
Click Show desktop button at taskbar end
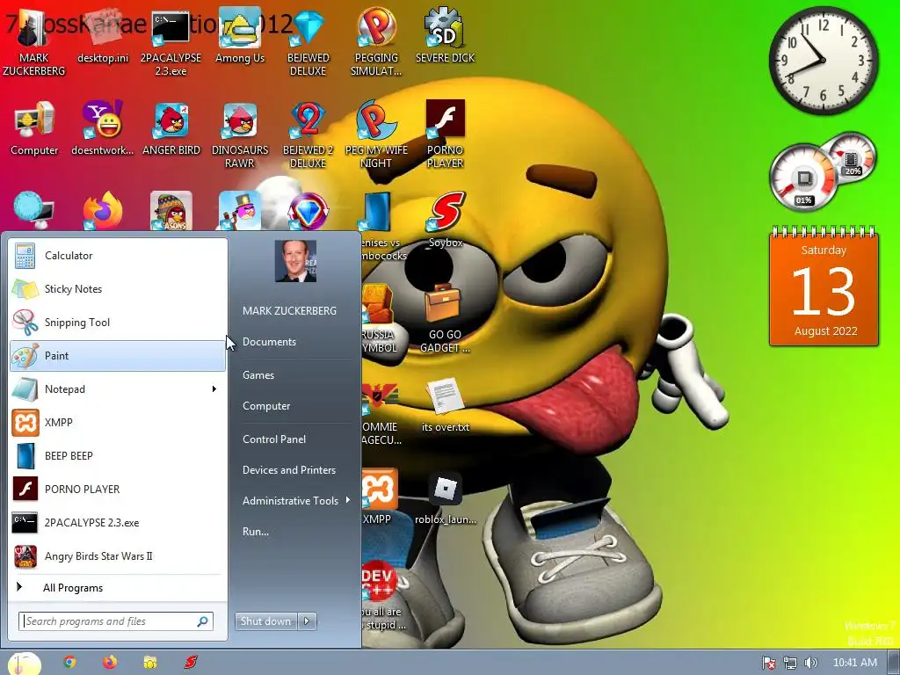pos(894,663)
